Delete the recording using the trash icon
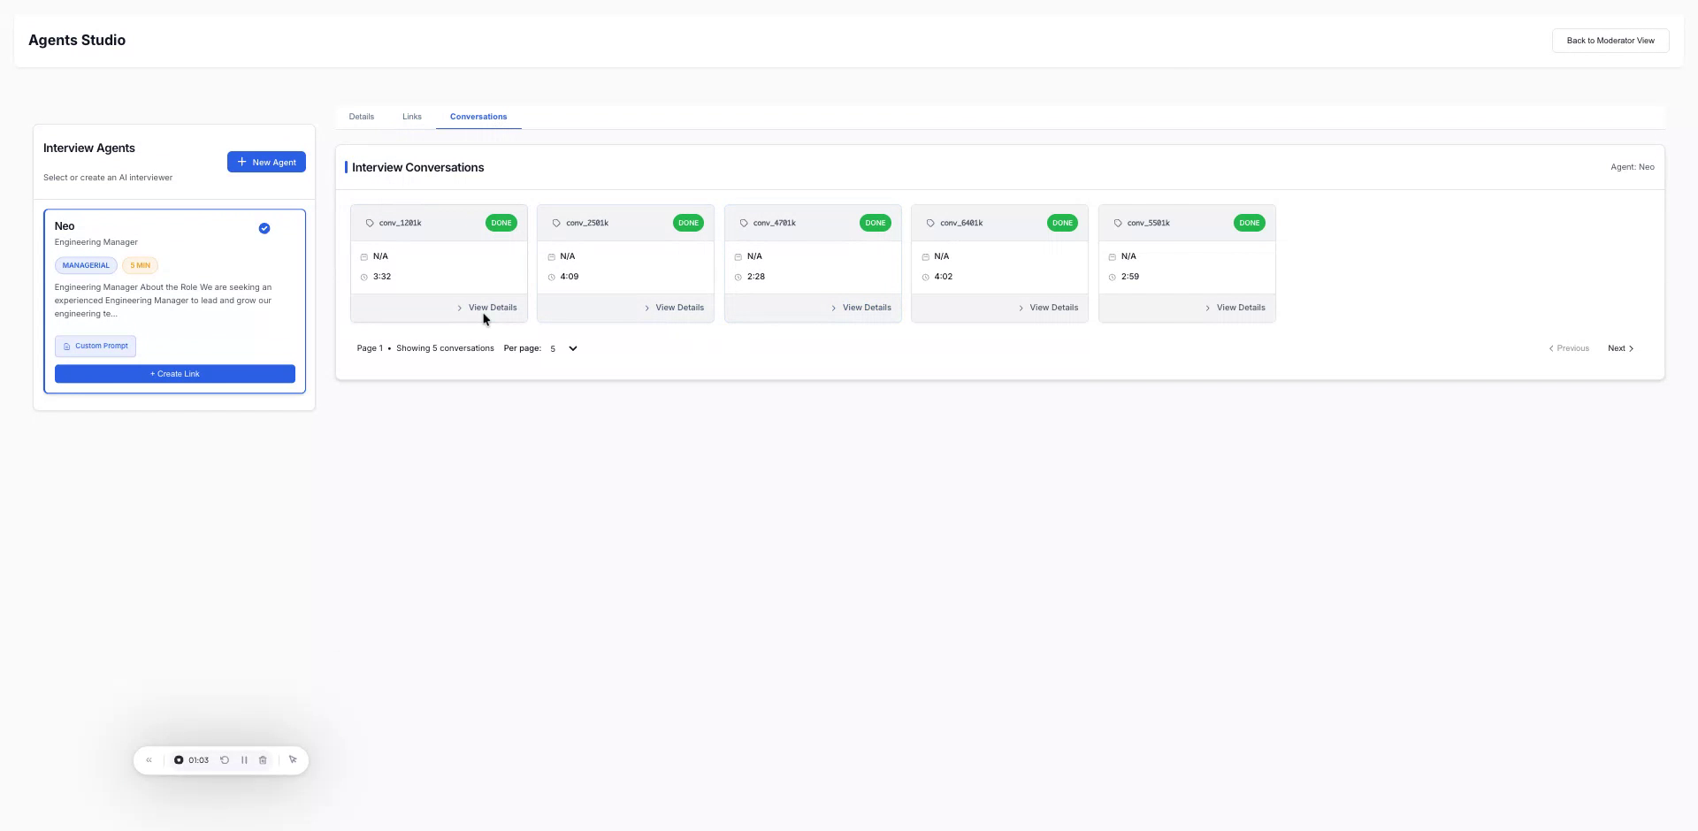 [x=263, y=759]
